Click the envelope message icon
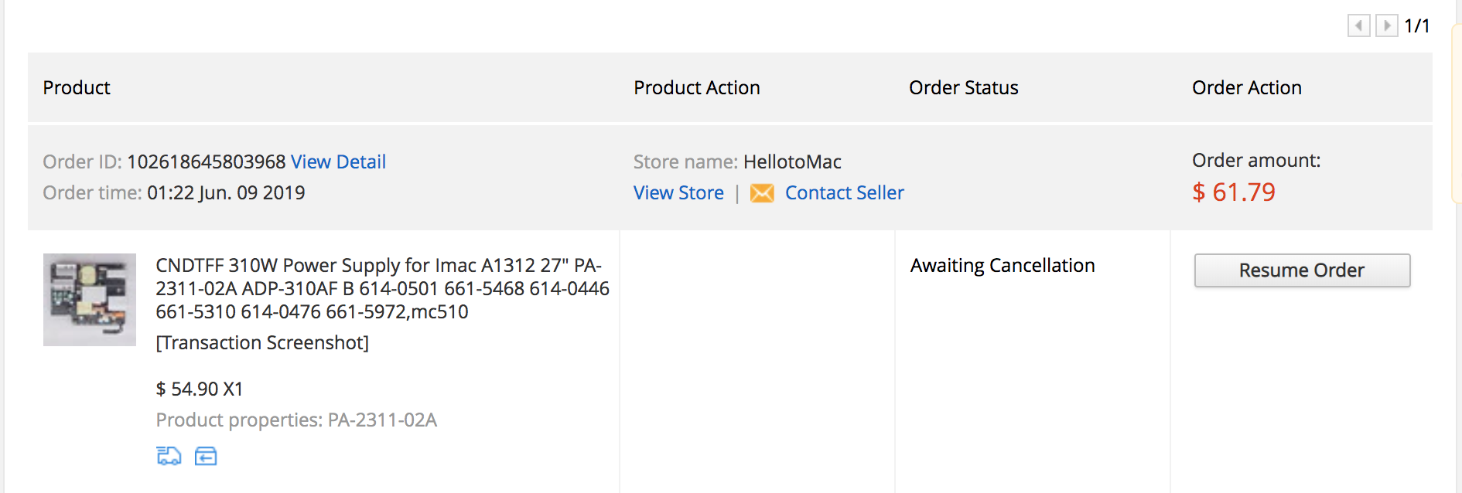Image resolution: width=1462 pixels, height=493 pixels. click(762, 193)
